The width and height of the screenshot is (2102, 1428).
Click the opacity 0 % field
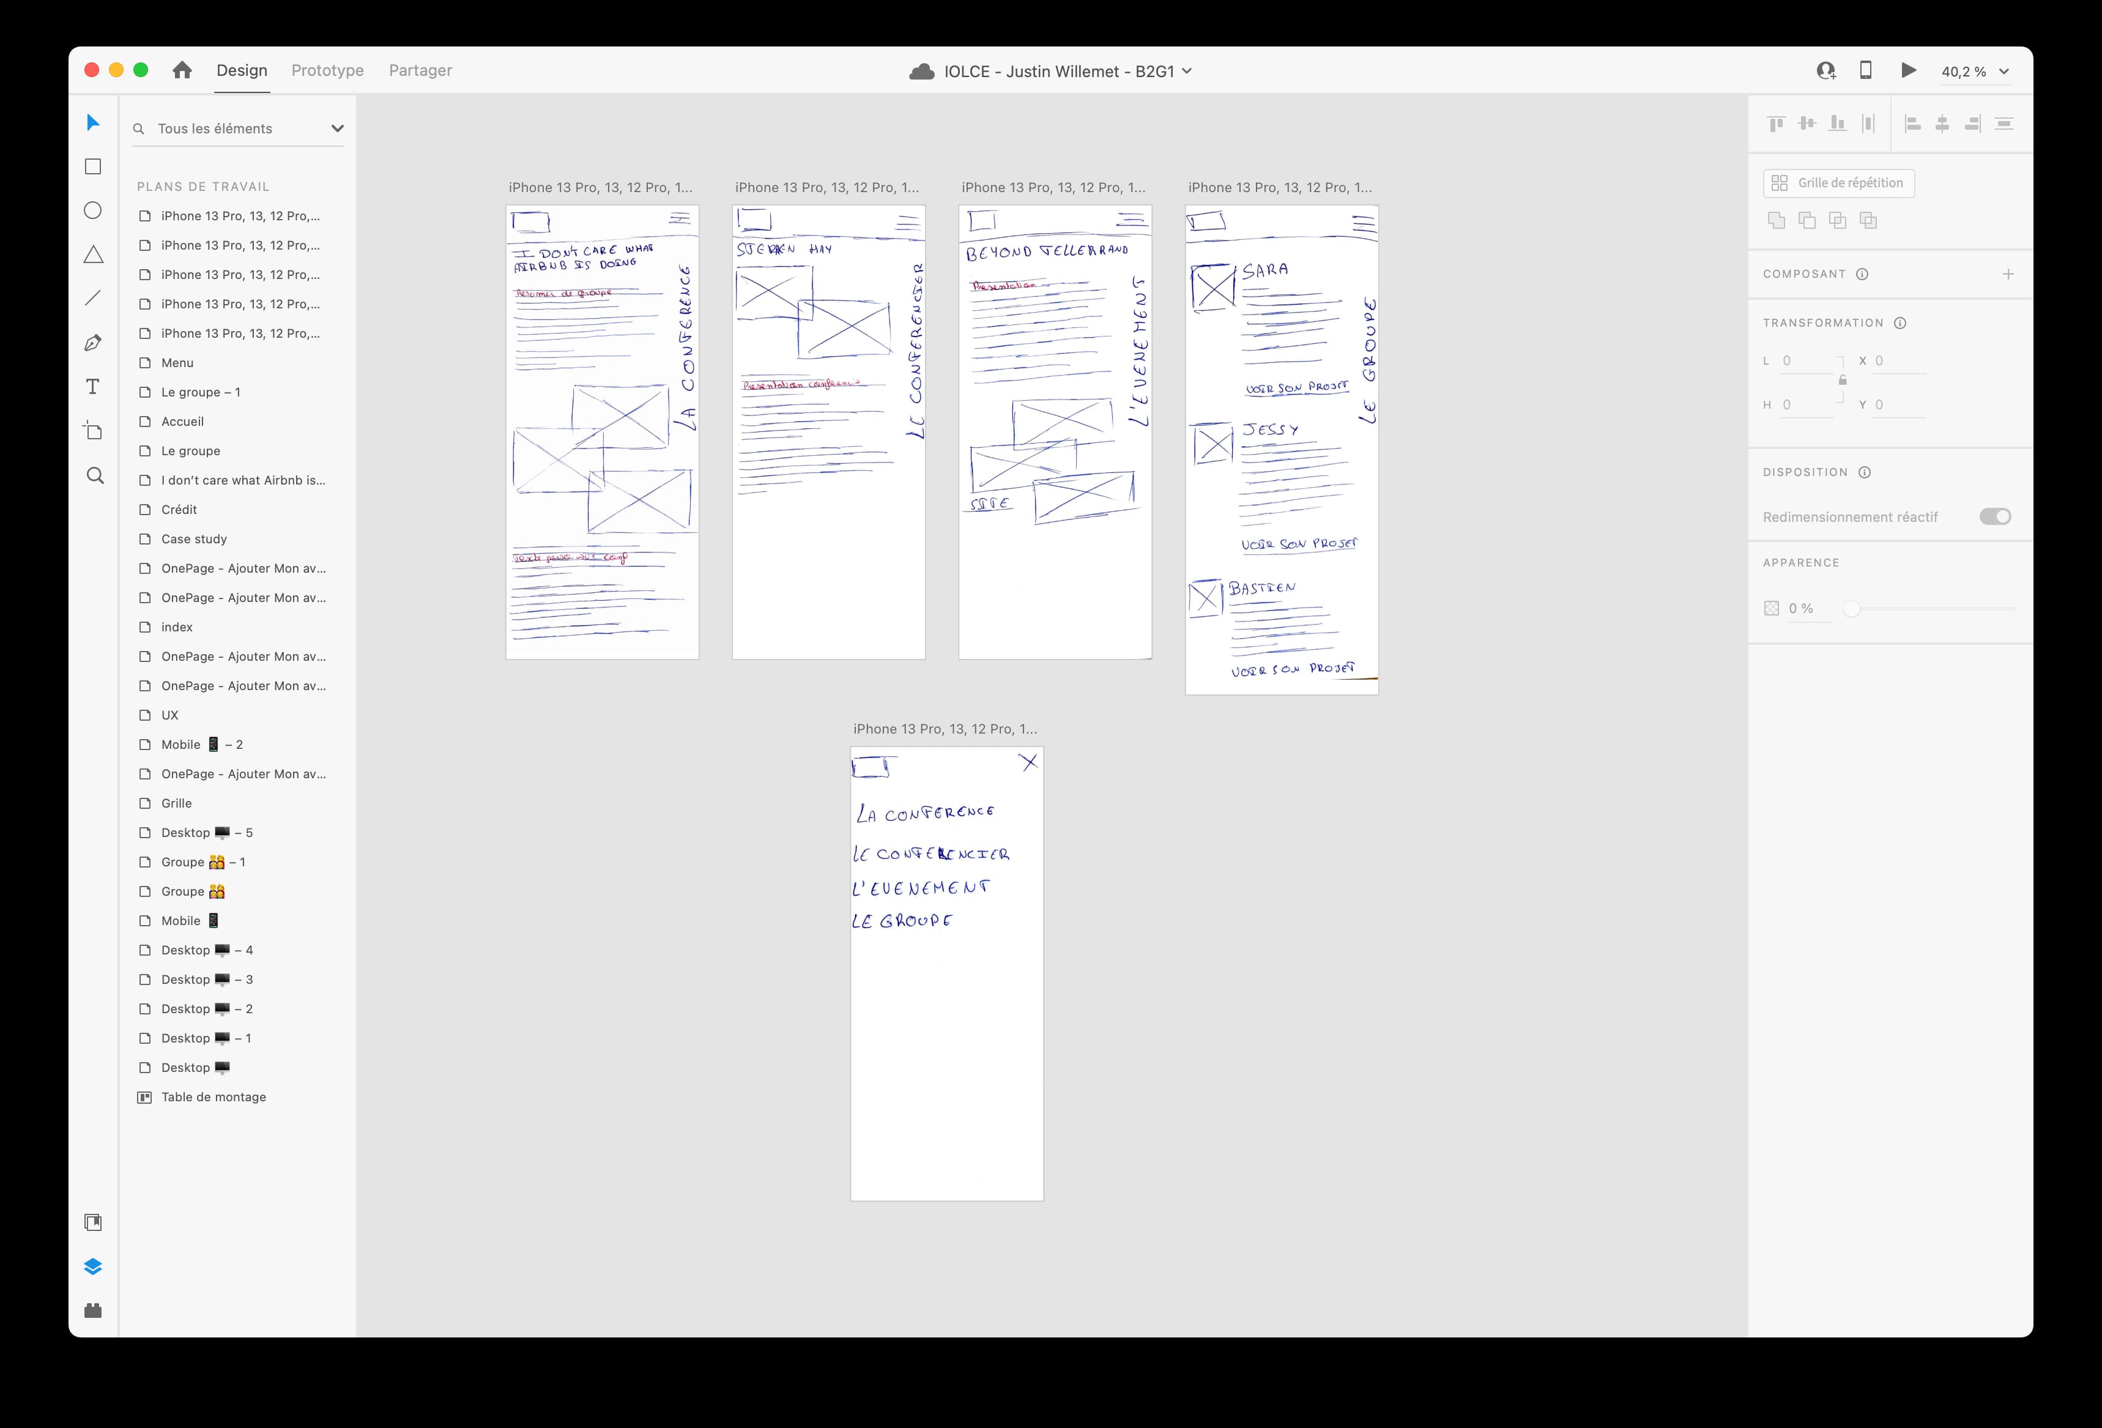(1810, 609)
